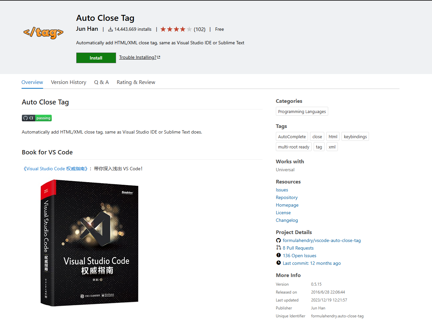The image size is (432, 320).
Task: Click the close tag chip
Action: point(317,137)
